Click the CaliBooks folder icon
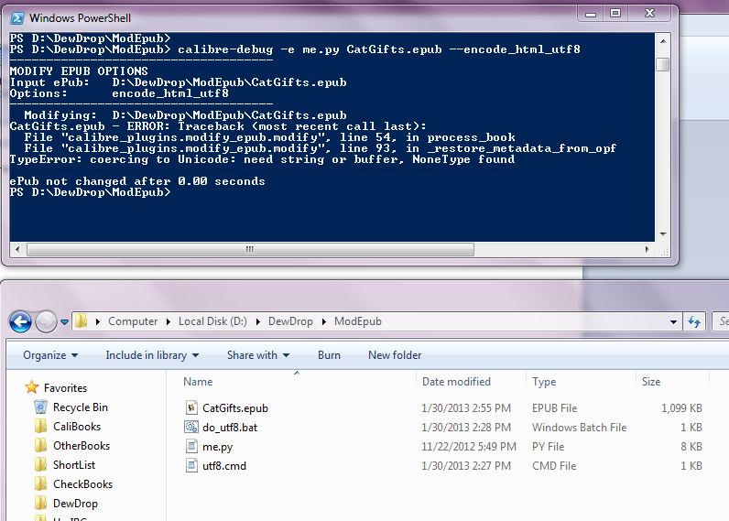The image size is (729, 521). (41, 426)
